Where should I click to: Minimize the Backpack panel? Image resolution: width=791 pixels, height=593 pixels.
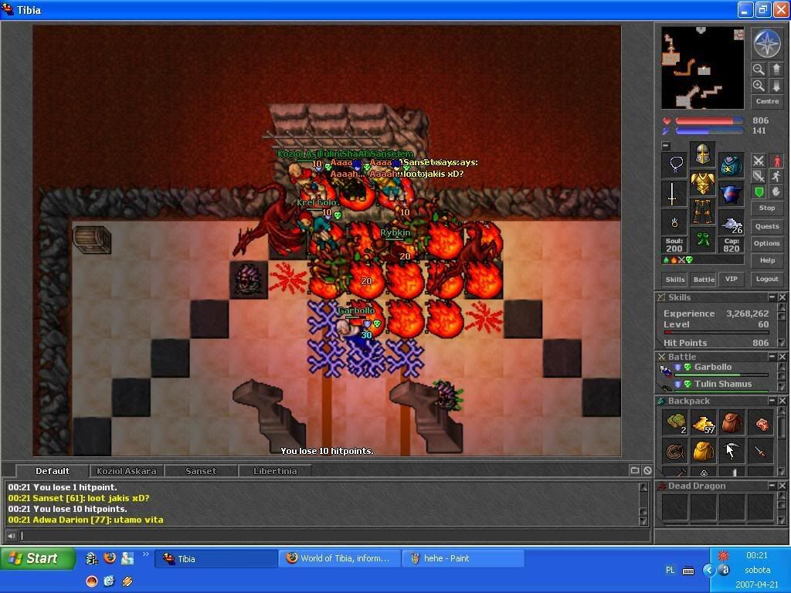point(772,401)
